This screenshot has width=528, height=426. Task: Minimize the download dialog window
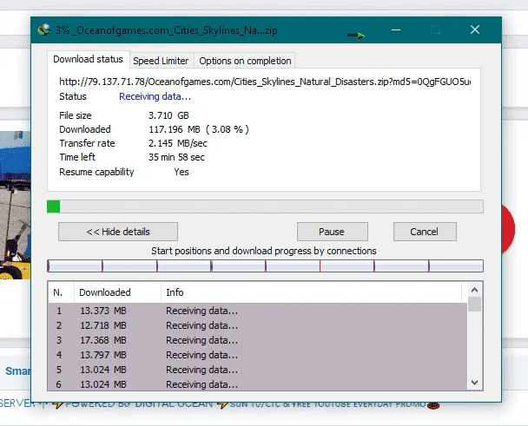396,30
